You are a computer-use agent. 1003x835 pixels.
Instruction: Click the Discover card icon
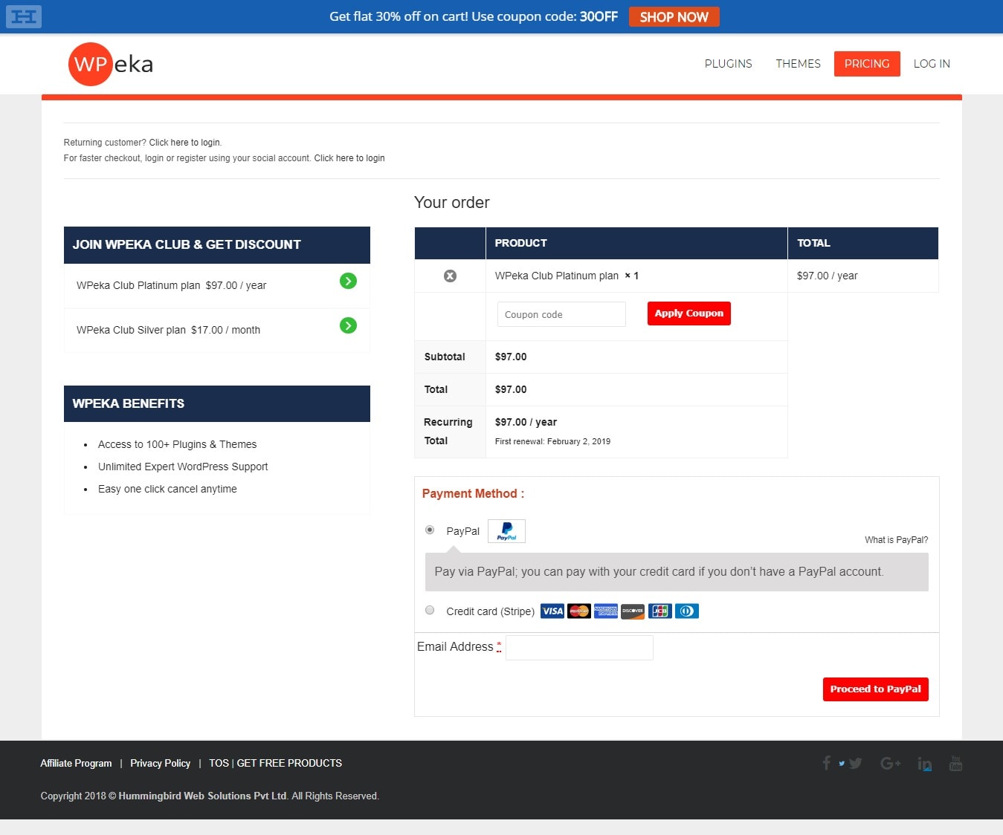pyautogui.click(x=633, y=611)
